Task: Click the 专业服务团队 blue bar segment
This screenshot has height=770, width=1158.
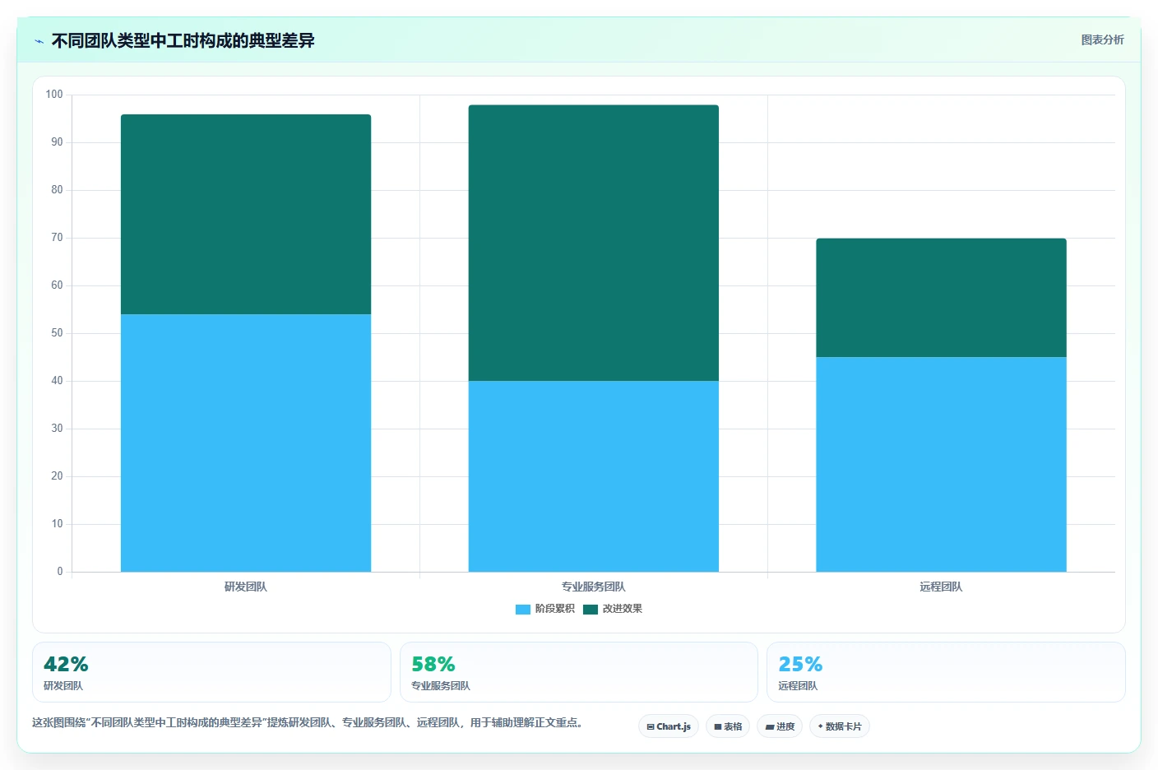Action: coord(594,476)
